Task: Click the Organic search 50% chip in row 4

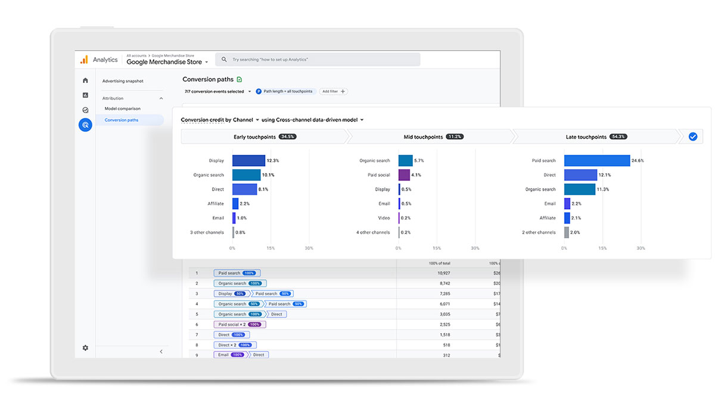Action: pos(238,304)
